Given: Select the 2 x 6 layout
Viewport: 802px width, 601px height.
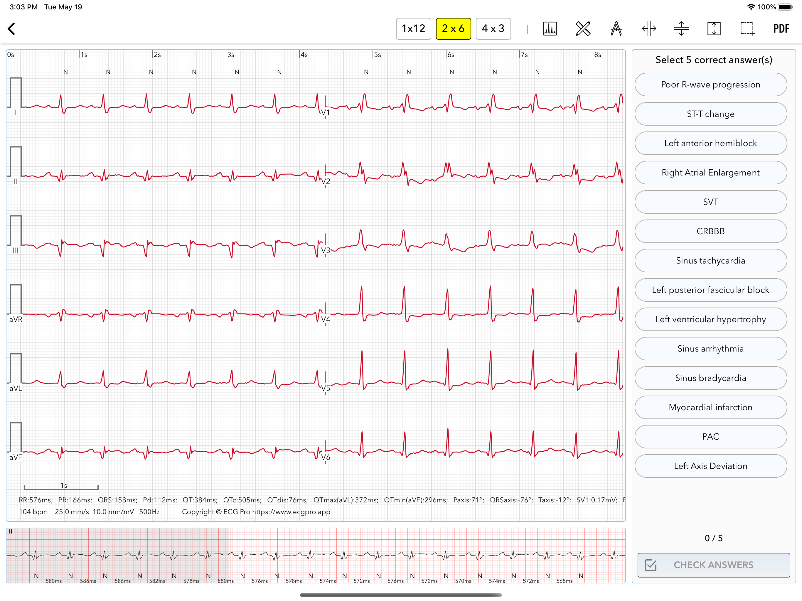Looking at the screenshot, I should pos(453,29).
